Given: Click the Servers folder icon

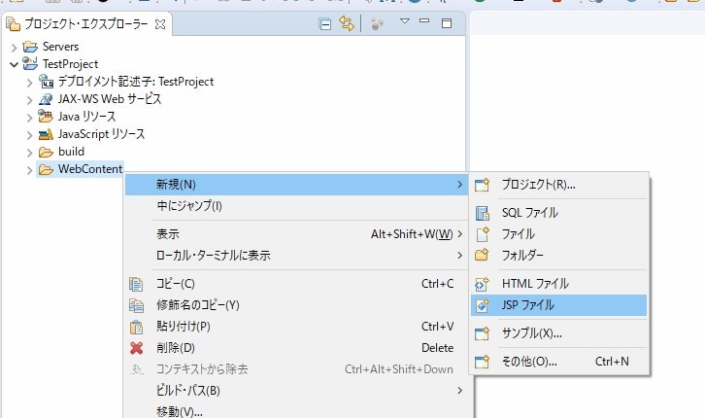Looking at the screenshot, I should [x=30, y=47].
